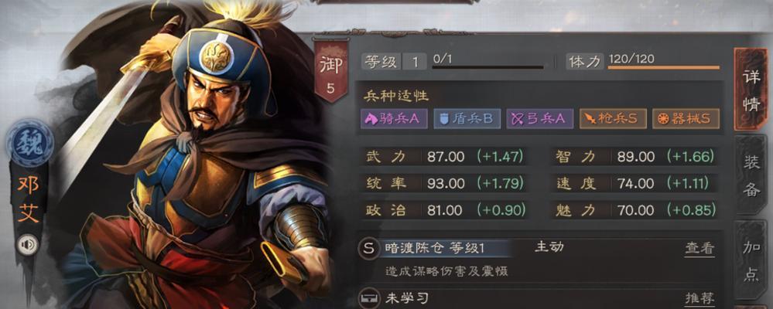
Task: Select the 骑兵A cavalry aptitude badge
Action: 393,119
